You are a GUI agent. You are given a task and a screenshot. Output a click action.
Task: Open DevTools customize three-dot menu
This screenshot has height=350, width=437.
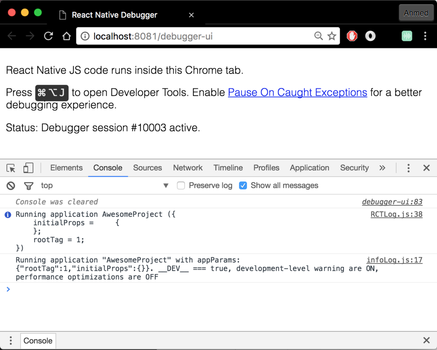[408, 168]
